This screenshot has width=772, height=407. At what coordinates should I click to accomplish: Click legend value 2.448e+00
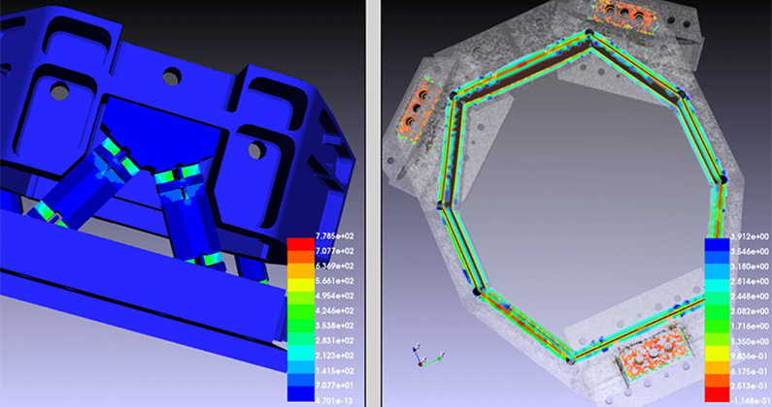751,297
